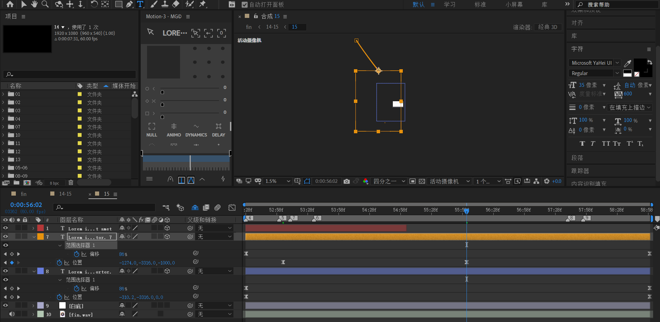Click red label color of layer 1
660x322 pixels.
tap(40, 228)
